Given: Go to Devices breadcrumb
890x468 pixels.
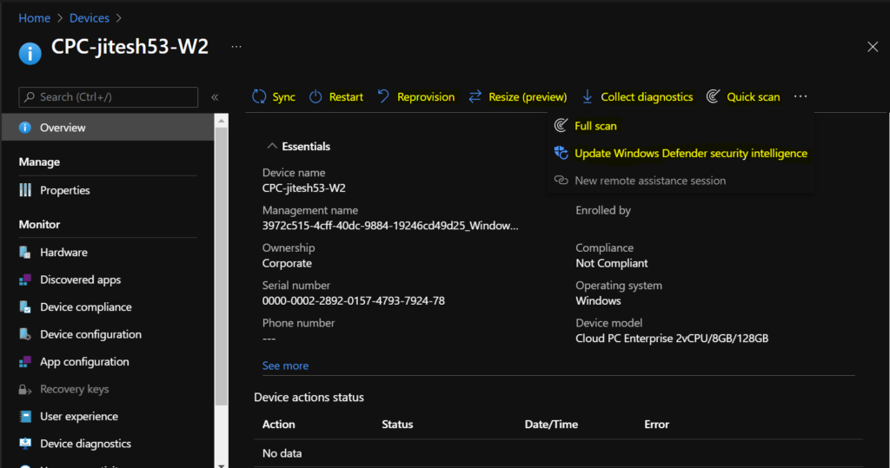Looking at the screenshot, I should [x=90, y=18].
